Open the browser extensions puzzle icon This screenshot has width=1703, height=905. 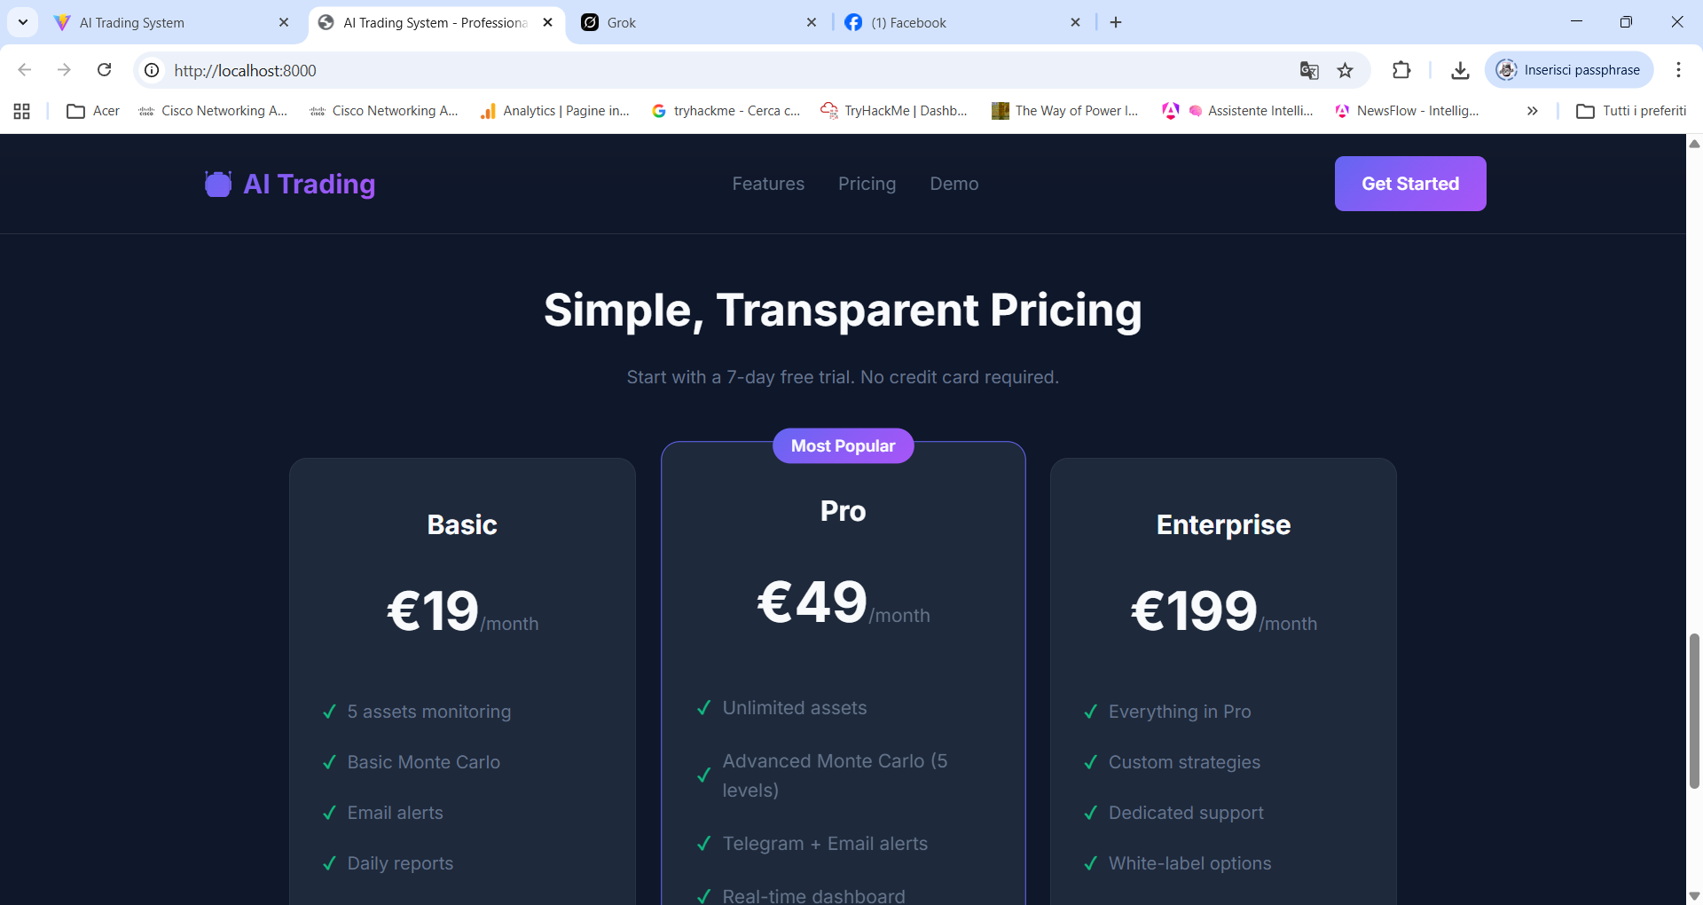(1401, 70)
